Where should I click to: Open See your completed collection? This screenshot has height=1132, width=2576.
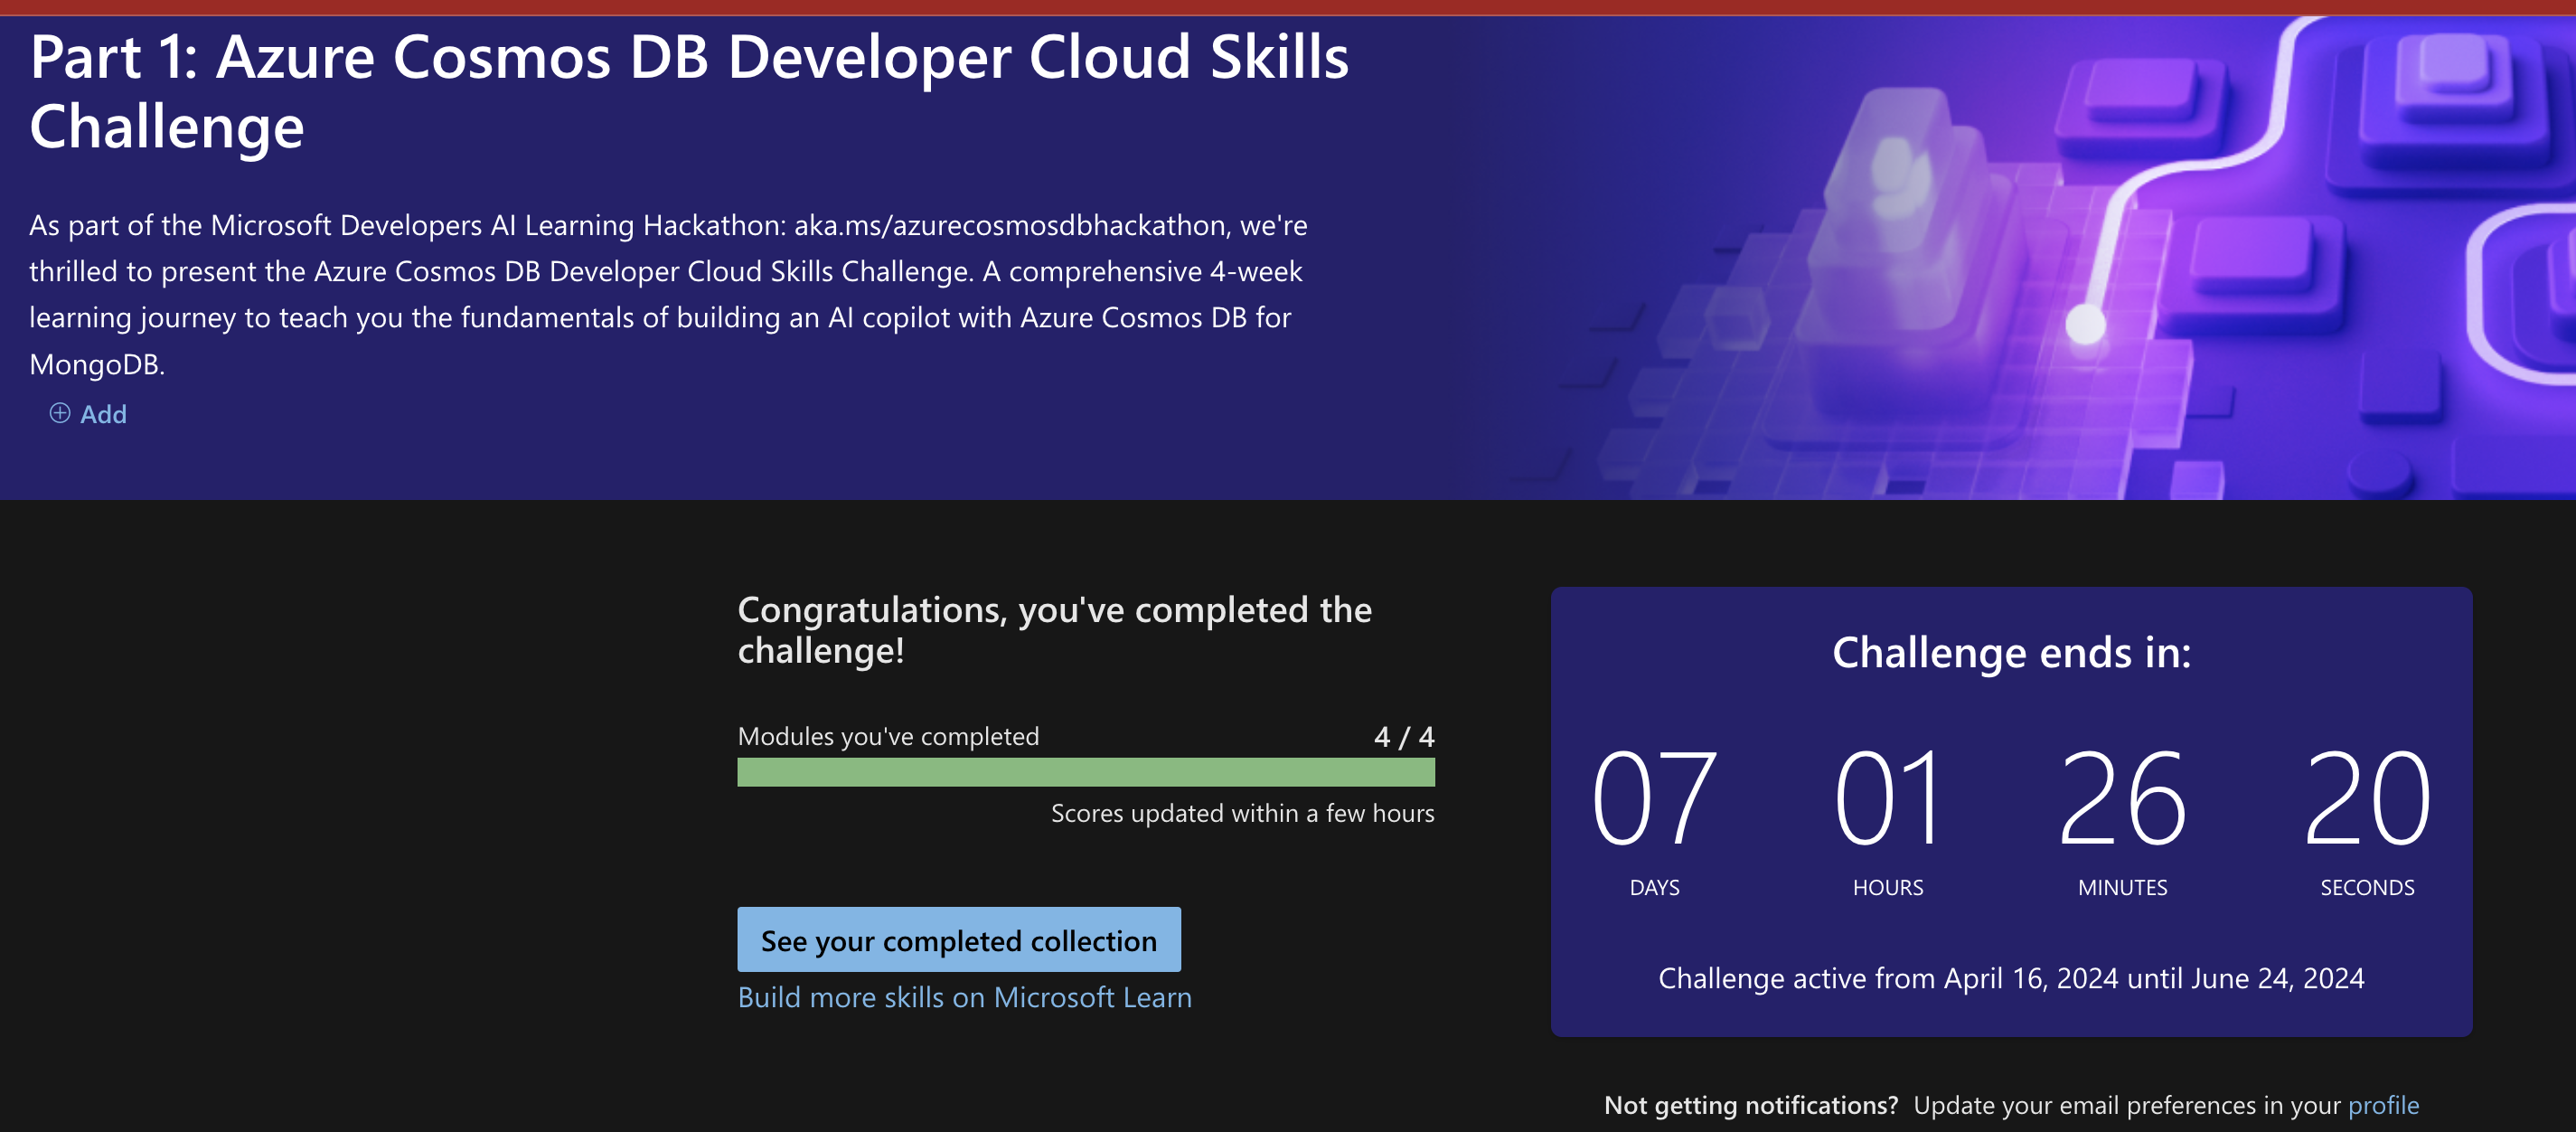(958, 940)
